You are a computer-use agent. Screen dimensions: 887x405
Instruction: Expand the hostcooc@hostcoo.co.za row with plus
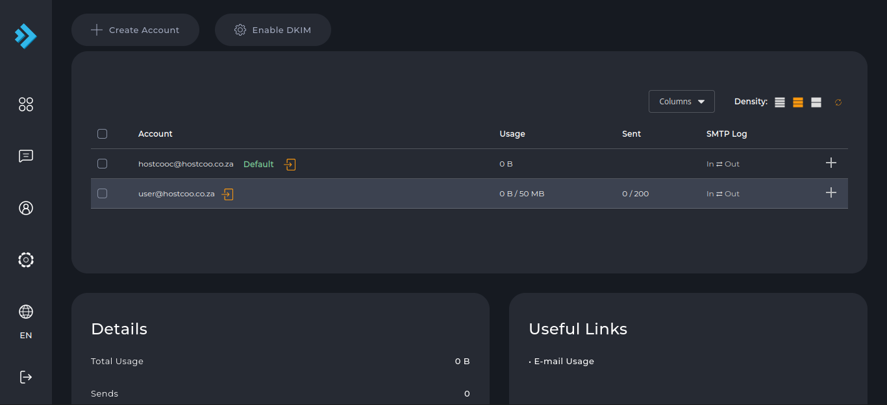tap(831, 163)
